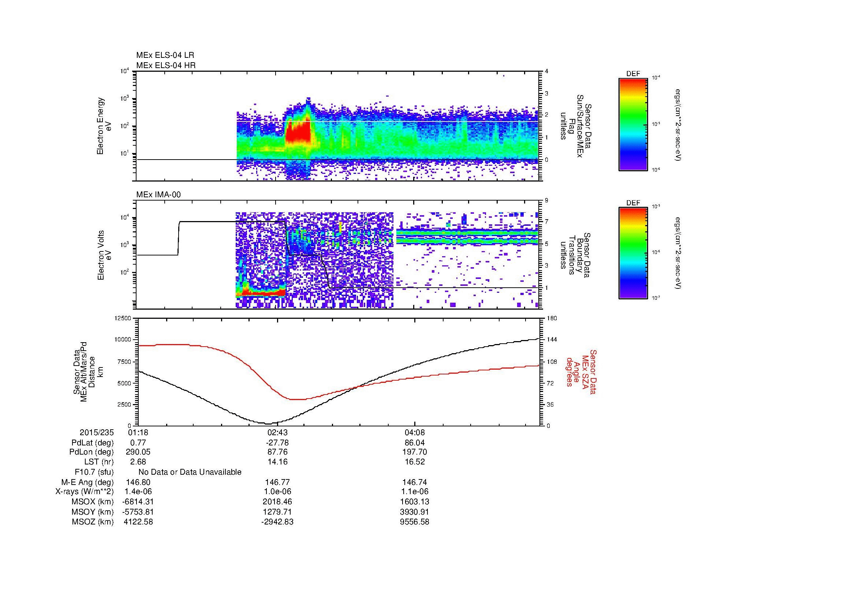
Task: Click the 'MSOY (km)' row label
Action: point(93,512)
